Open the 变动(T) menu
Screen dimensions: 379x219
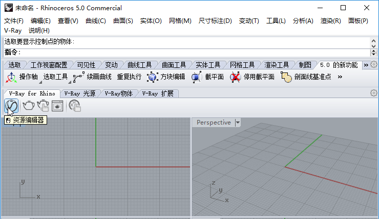click(249, 21)
